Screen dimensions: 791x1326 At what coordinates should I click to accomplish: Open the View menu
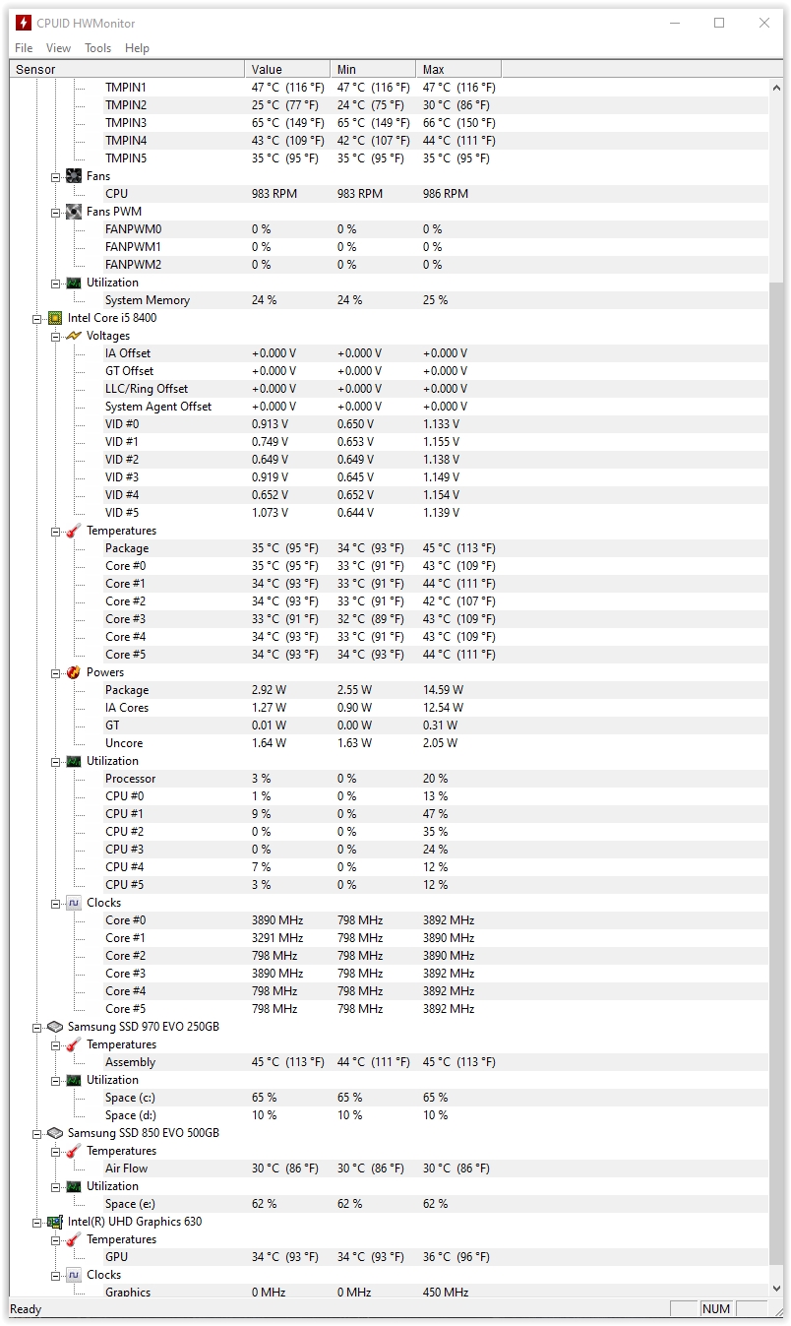58,47
